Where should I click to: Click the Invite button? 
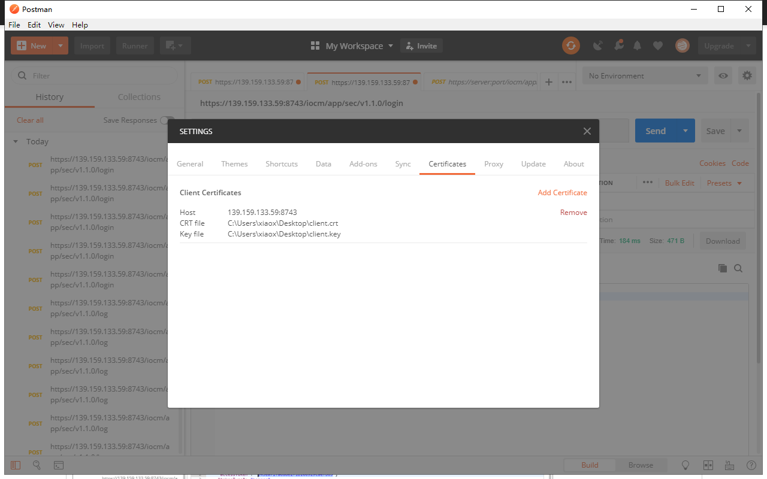(x=421, y=46)
